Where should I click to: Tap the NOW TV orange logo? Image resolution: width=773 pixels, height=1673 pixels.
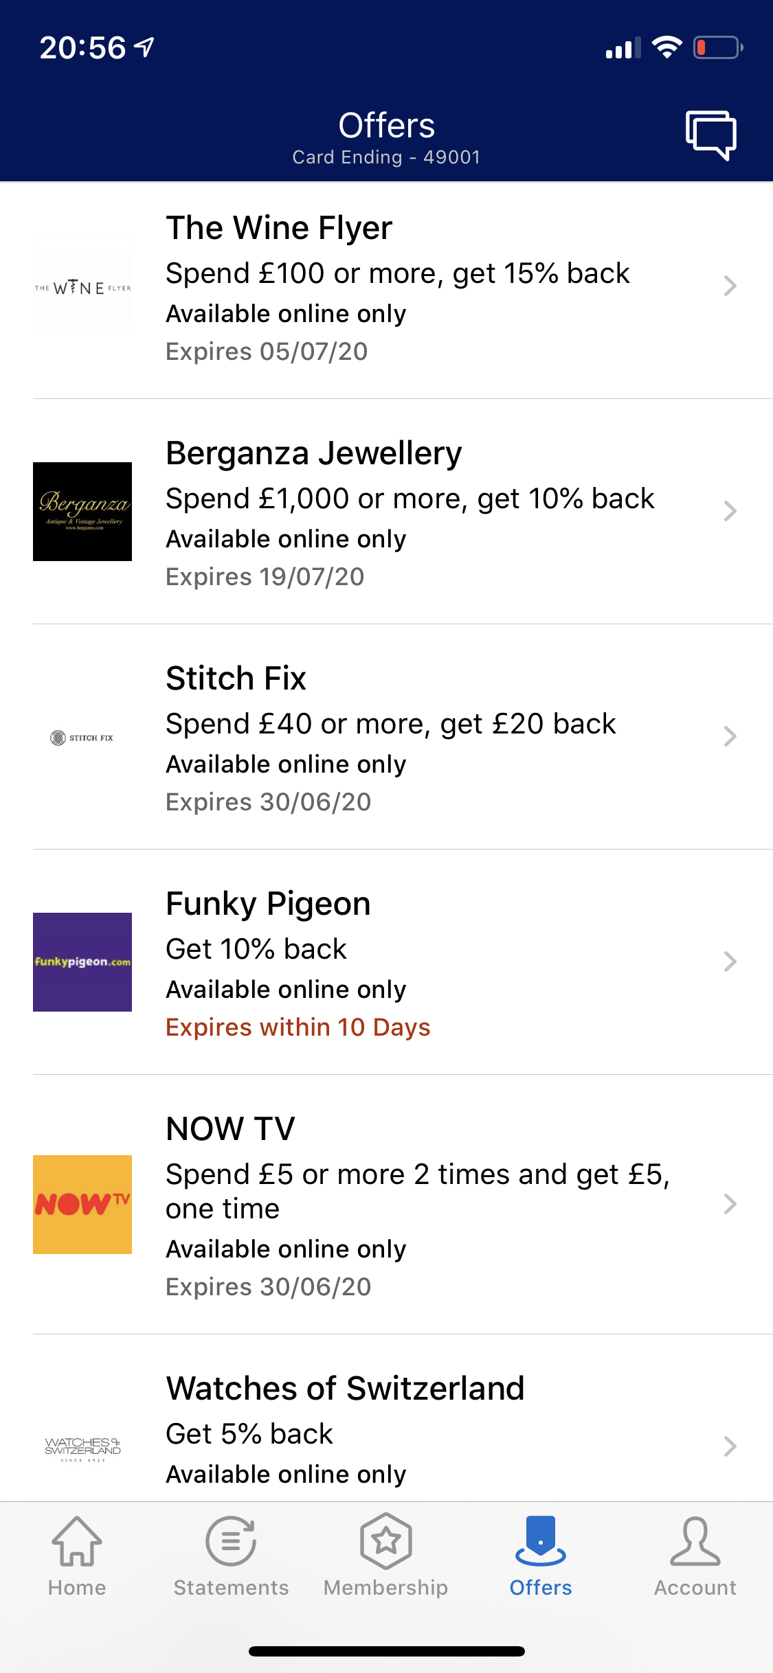tap(82, 1205)
